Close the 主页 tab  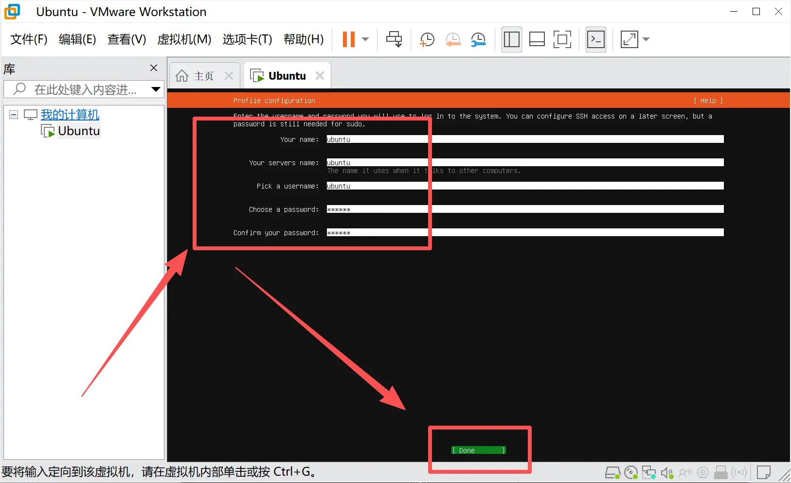(229, 76)
